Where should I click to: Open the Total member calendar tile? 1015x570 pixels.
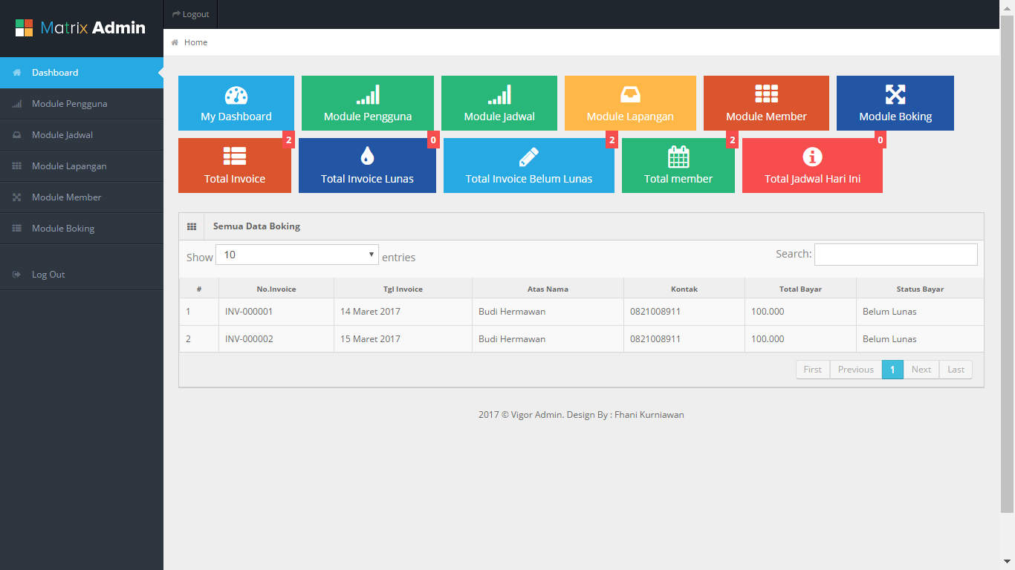pyautogui.click(x=678, y=166)
